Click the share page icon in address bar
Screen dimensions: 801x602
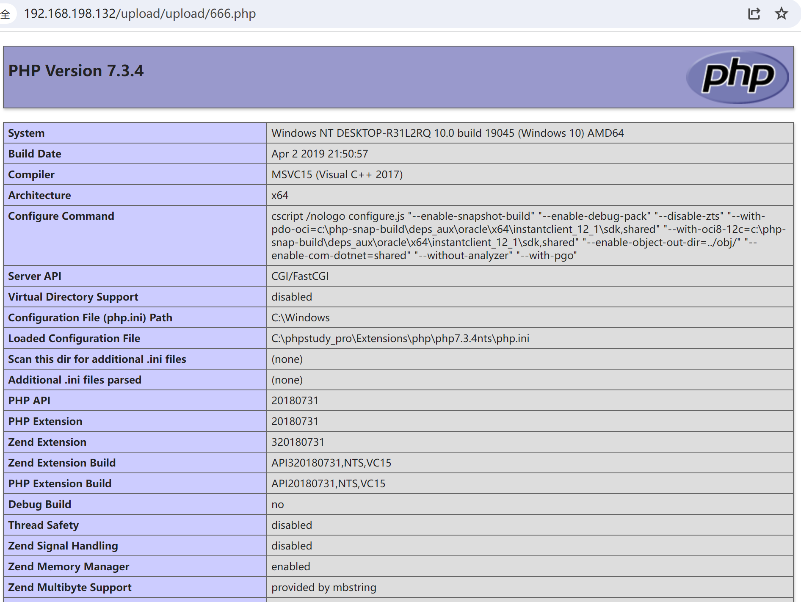(x=754, y=14)
